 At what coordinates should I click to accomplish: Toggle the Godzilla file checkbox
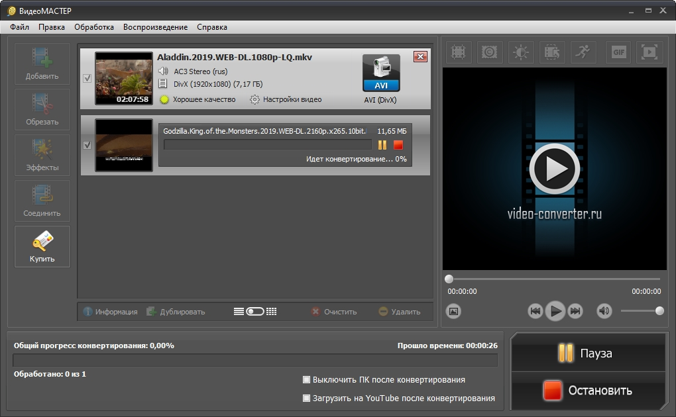click(x=87, y=145)
